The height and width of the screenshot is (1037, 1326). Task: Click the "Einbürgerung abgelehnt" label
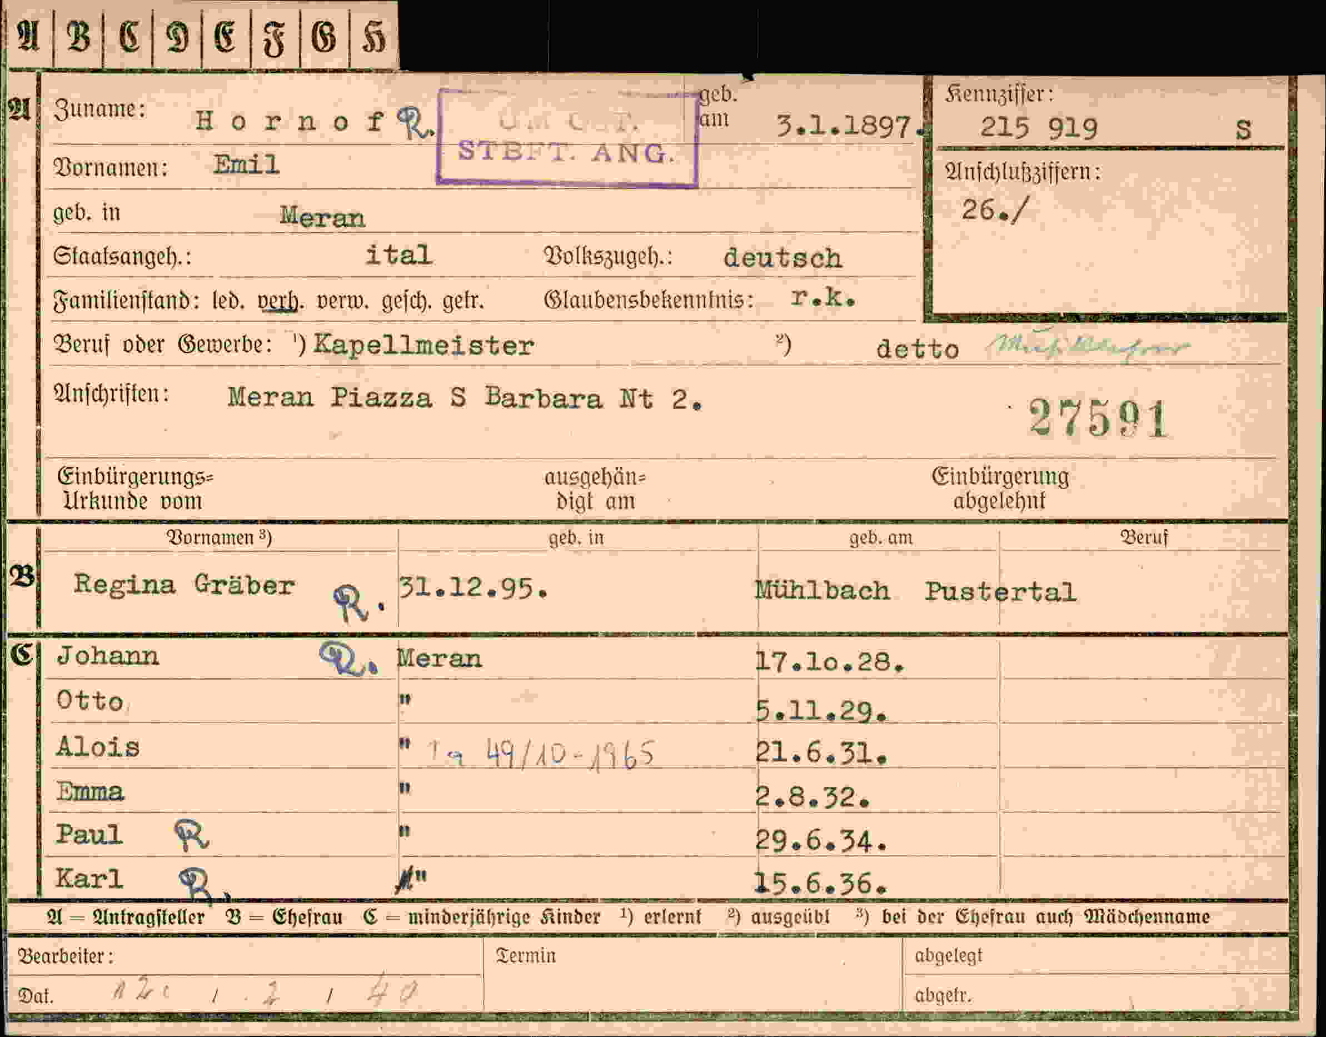coord(1000,488)
